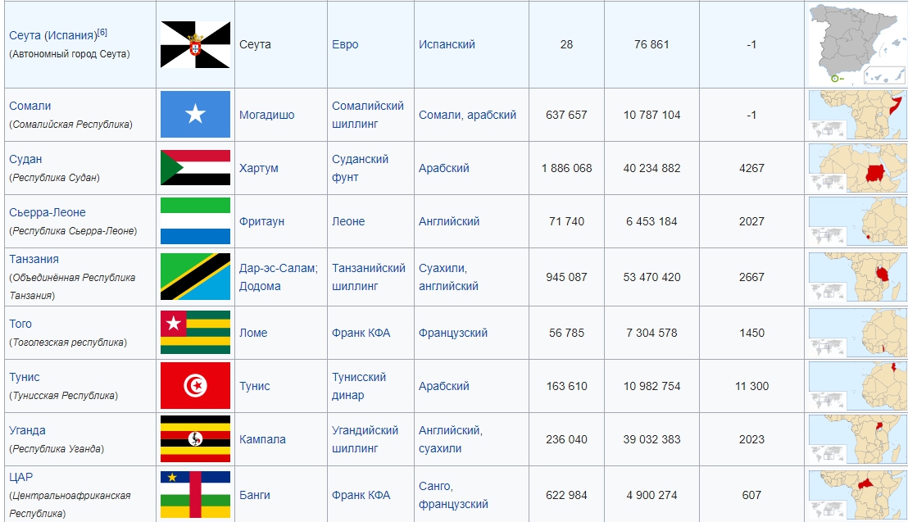
Task: Click the Кампала capital link
Action: pyautogui.click(x=262, y=439)
